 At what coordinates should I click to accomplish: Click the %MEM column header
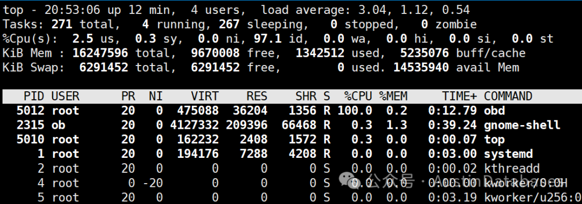393,97
